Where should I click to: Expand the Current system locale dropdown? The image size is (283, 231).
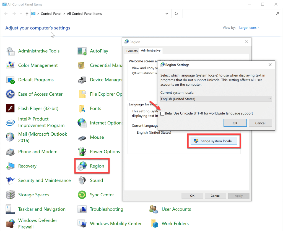tap(216, 99)
